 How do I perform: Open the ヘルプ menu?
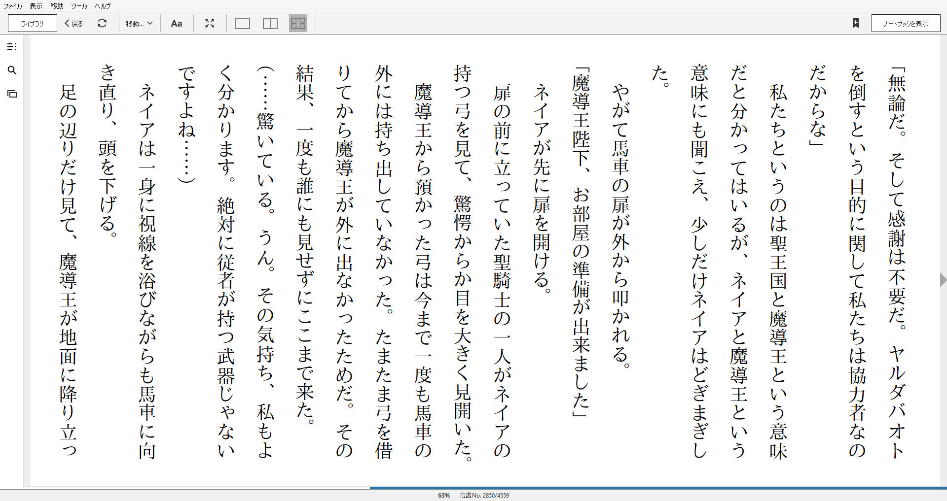tap(103, 6)
